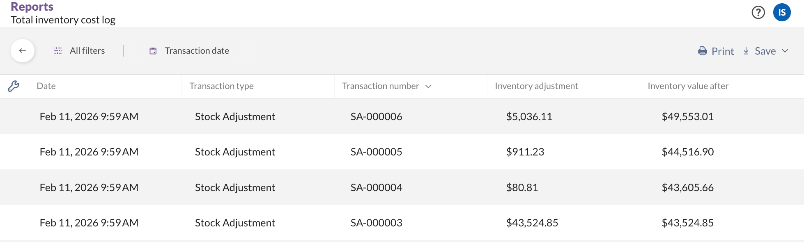Click the Transaction type column header
The width and height of the screenshot is (804, 242).
221,86
